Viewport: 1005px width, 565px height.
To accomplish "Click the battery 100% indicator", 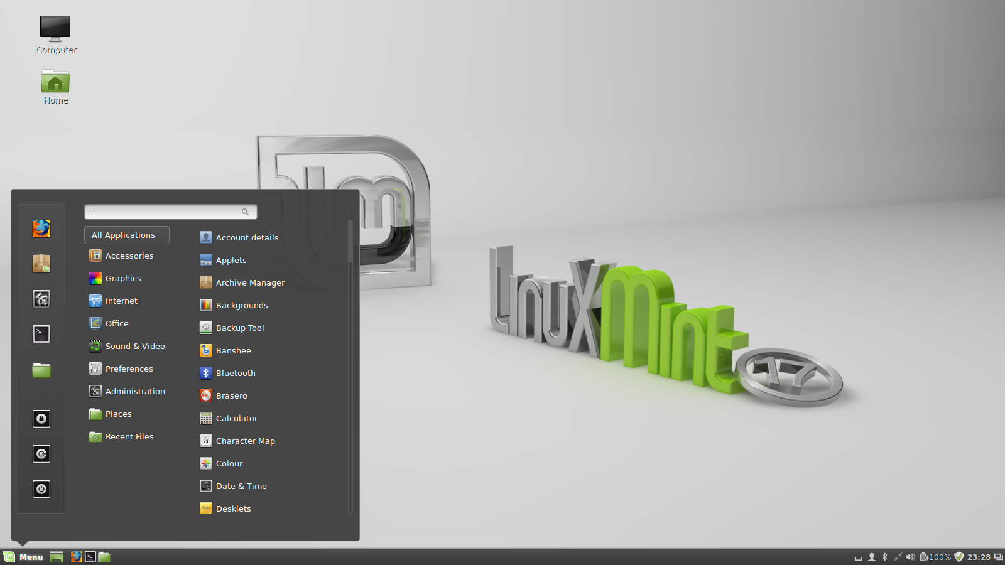I will click(936, 557).
